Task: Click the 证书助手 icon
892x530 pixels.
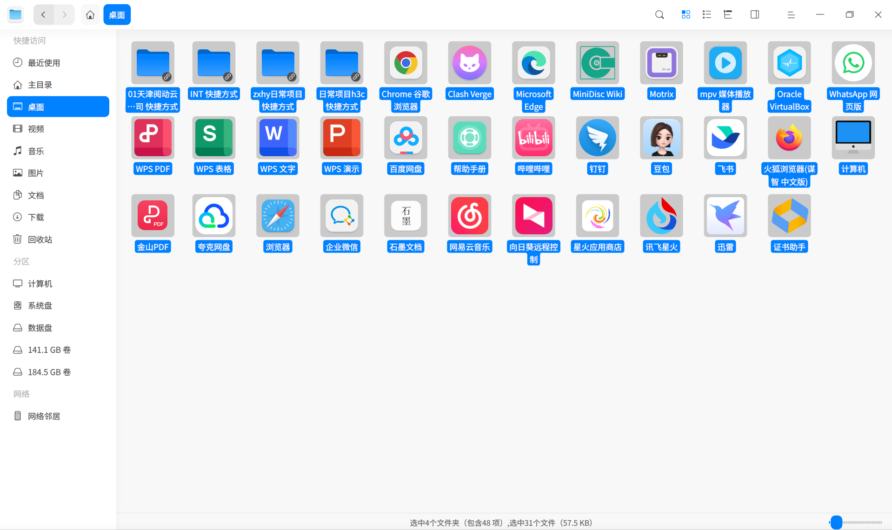Action: coord(789,216)
